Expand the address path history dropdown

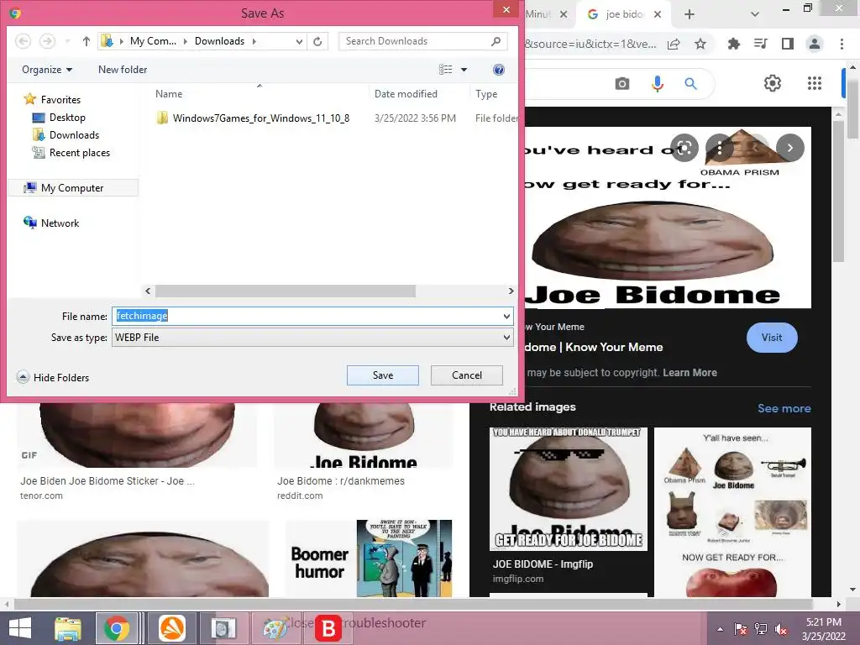coord(299,41)
